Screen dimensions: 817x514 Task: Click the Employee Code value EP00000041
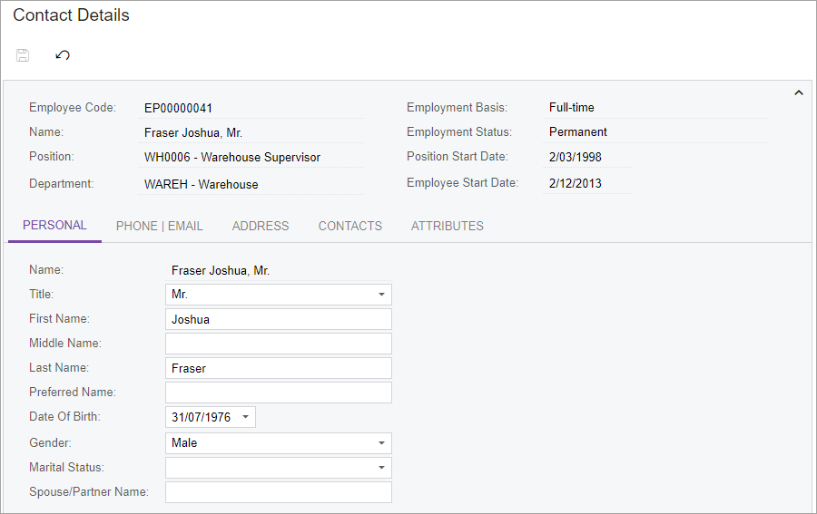point(178,108)
